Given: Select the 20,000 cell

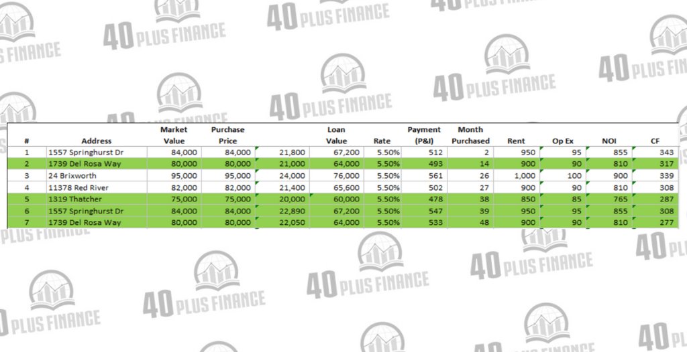Looking at the screenshot, I should [x=282, y=199].
